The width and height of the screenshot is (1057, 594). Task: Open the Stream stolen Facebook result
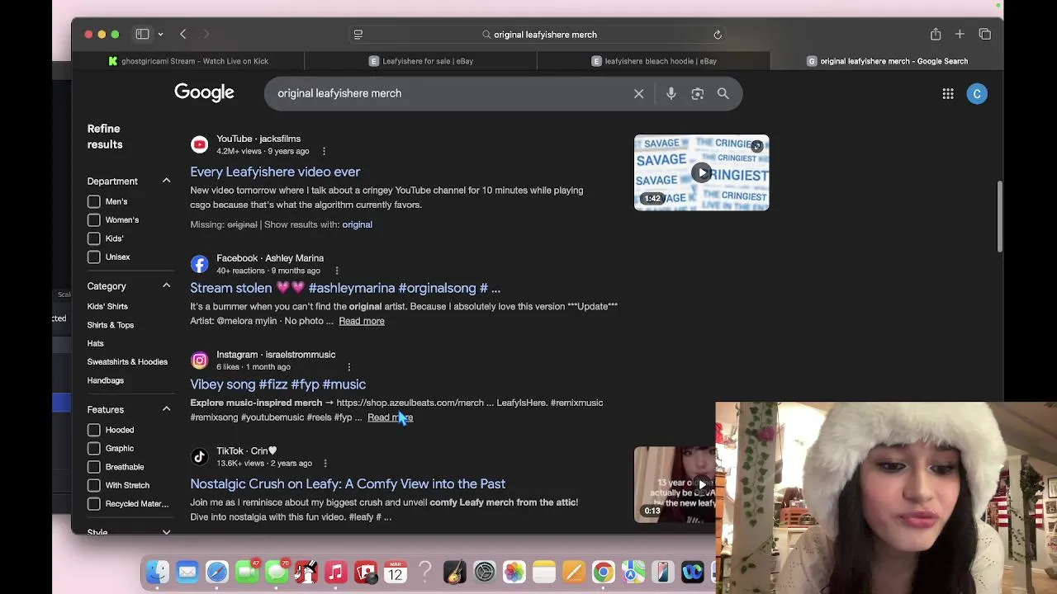pos(345,288)
